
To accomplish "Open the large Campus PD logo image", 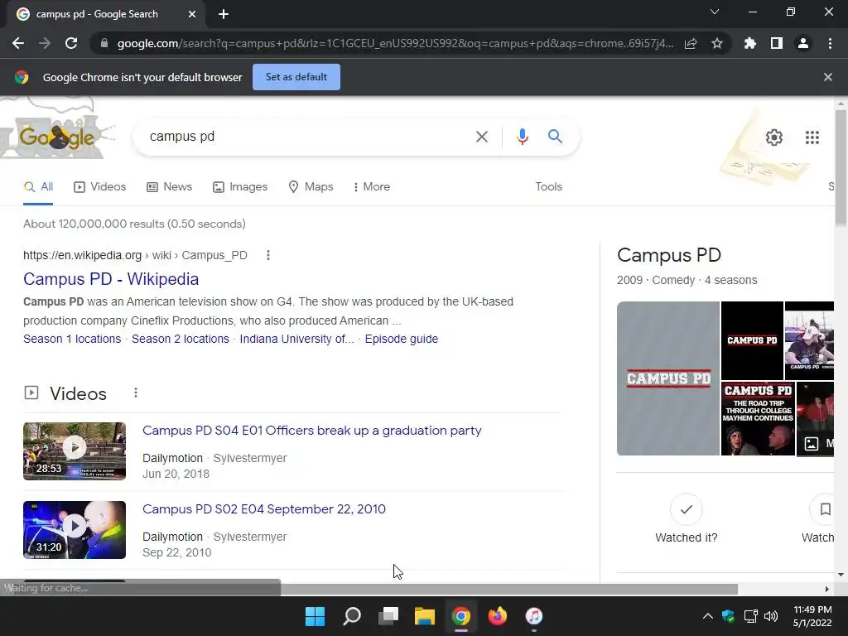I will coord(668,378).
